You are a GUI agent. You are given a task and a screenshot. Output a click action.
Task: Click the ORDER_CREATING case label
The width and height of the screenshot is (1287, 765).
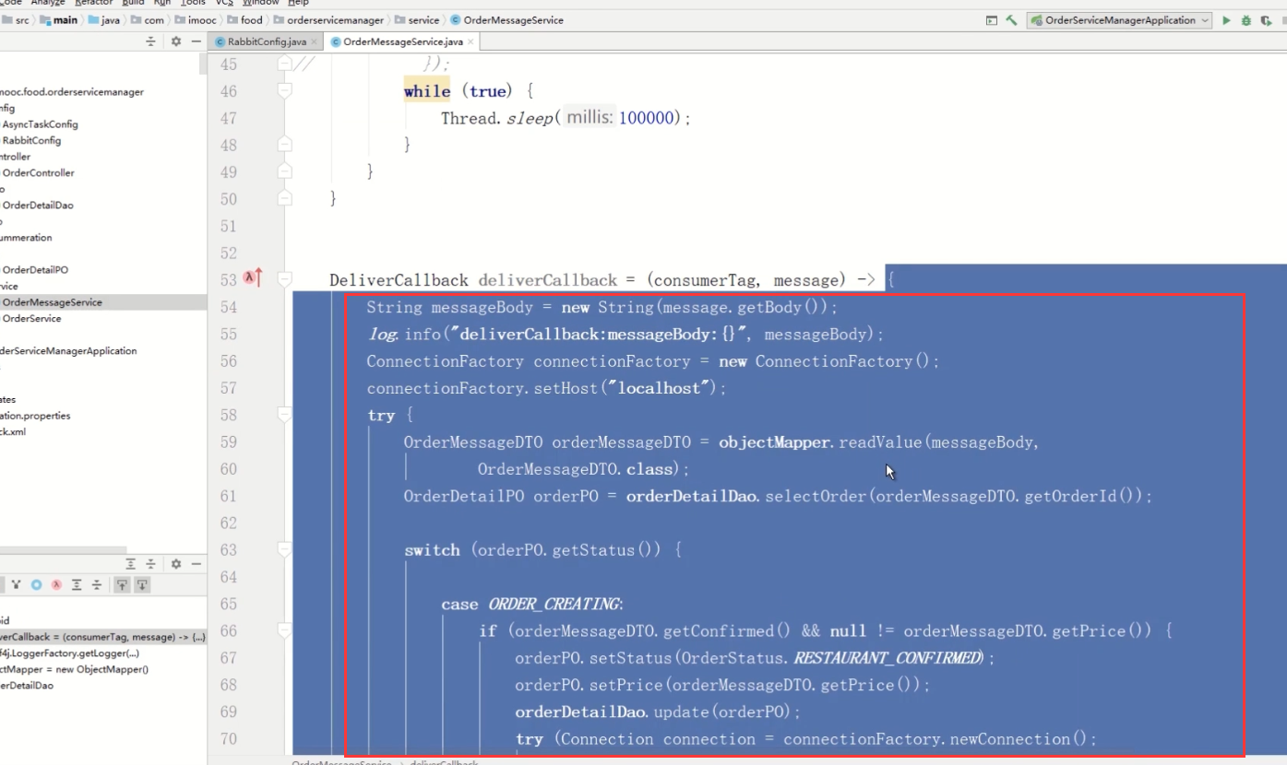point(554,604)
